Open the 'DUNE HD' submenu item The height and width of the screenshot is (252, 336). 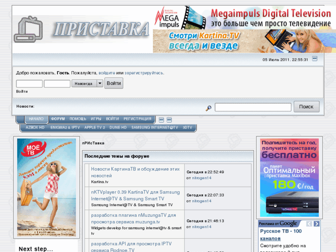tap(118, 128)
